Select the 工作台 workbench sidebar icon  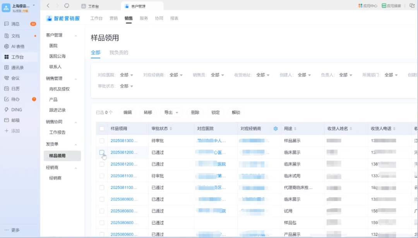[x=7, y=57]
